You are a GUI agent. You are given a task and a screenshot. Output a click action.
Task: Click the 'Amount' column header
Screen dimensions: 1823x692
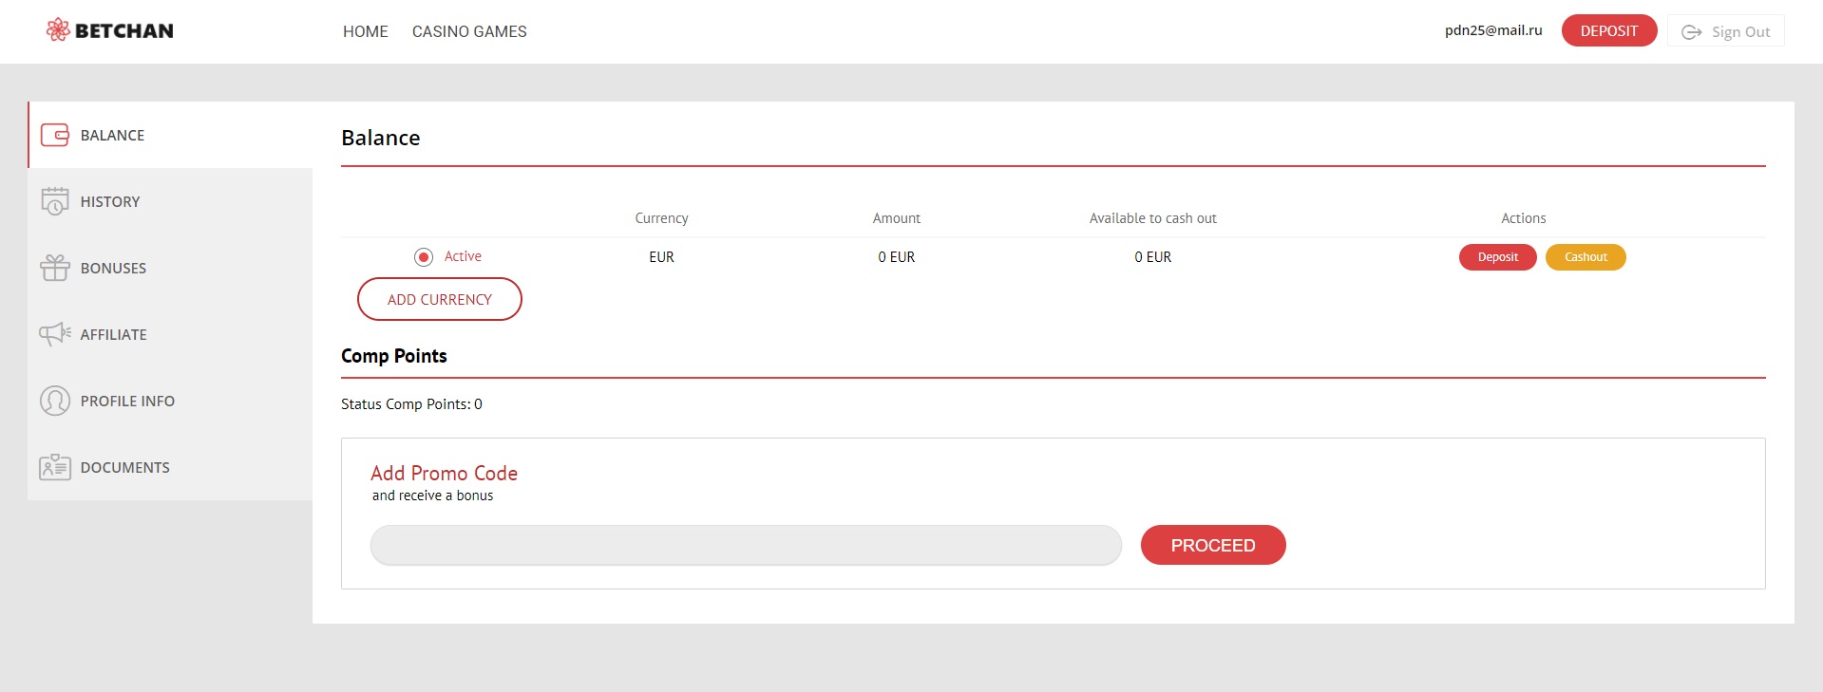tap(897, 218)
